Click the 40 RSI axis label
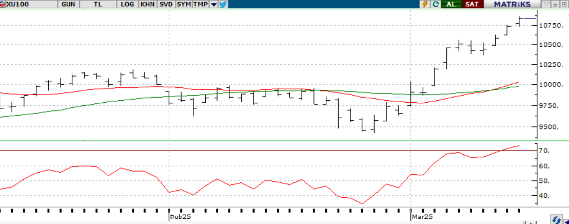569x224 pixels. [x=545, y=196]
